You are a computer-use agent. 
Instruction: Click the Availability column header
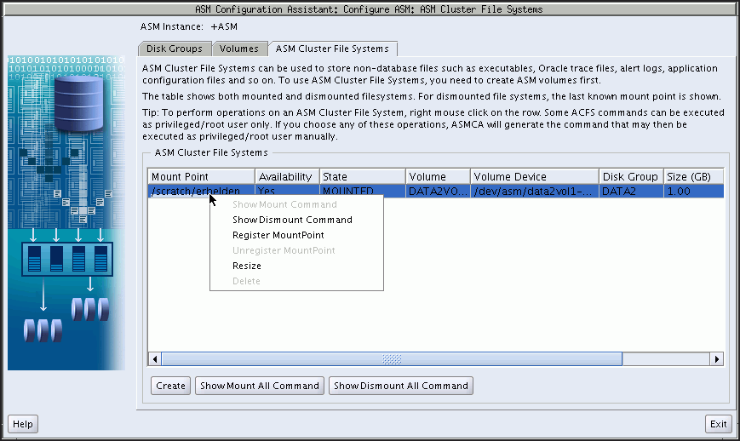click(285, 176)
